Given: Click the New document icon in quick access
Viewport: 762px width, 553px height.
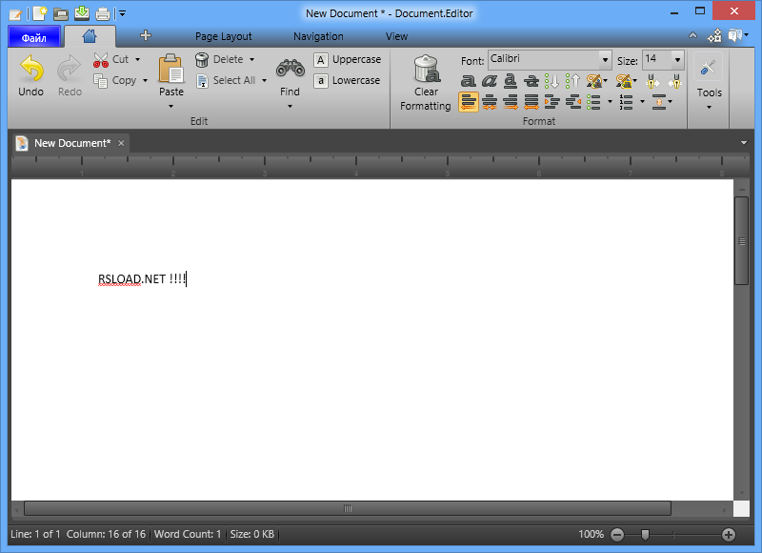Looking at the screenshot, I should pos(40,13).
